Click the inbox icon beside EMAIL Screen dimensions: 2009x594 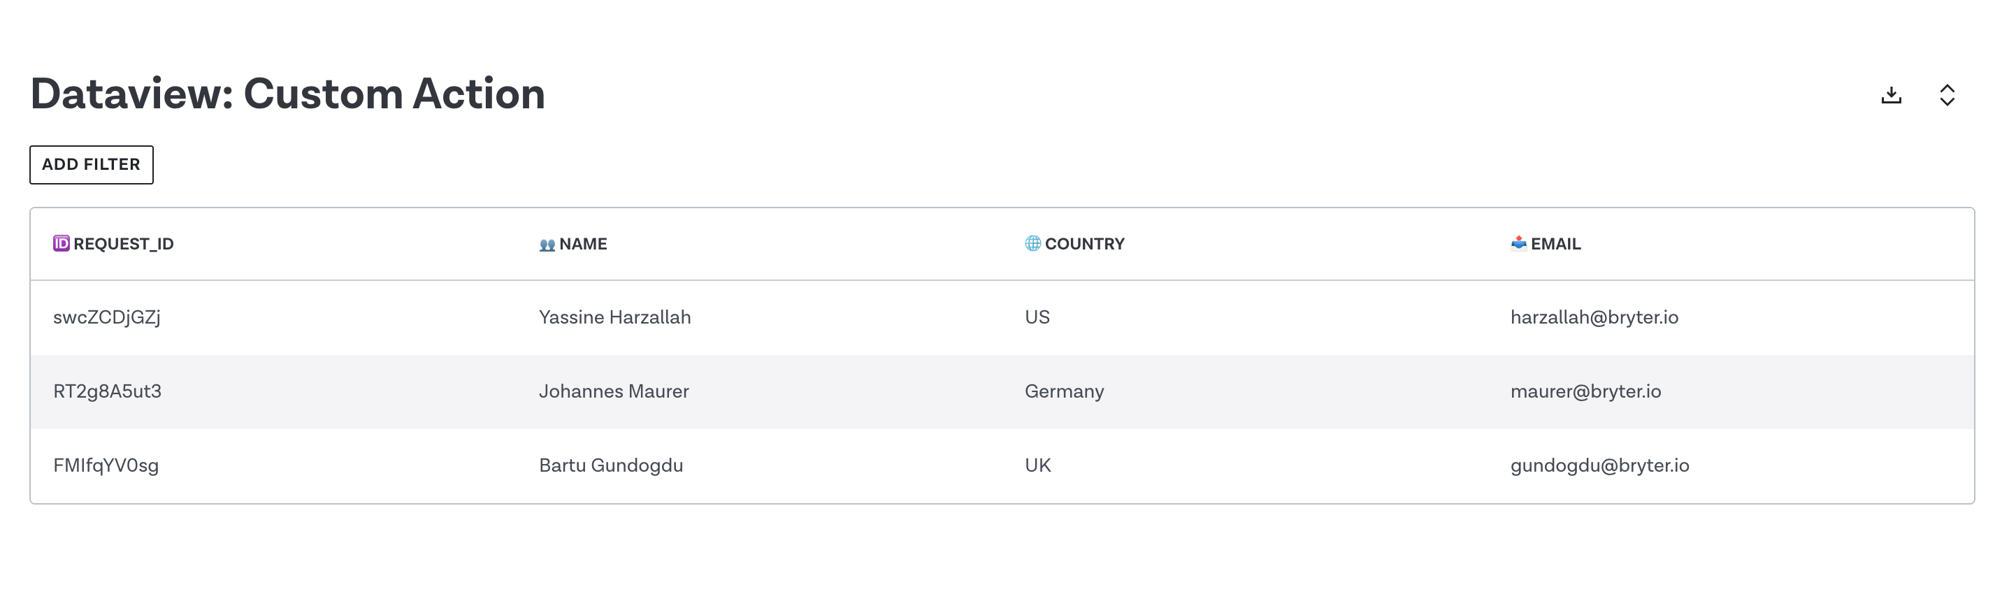tap(1518, 243)
